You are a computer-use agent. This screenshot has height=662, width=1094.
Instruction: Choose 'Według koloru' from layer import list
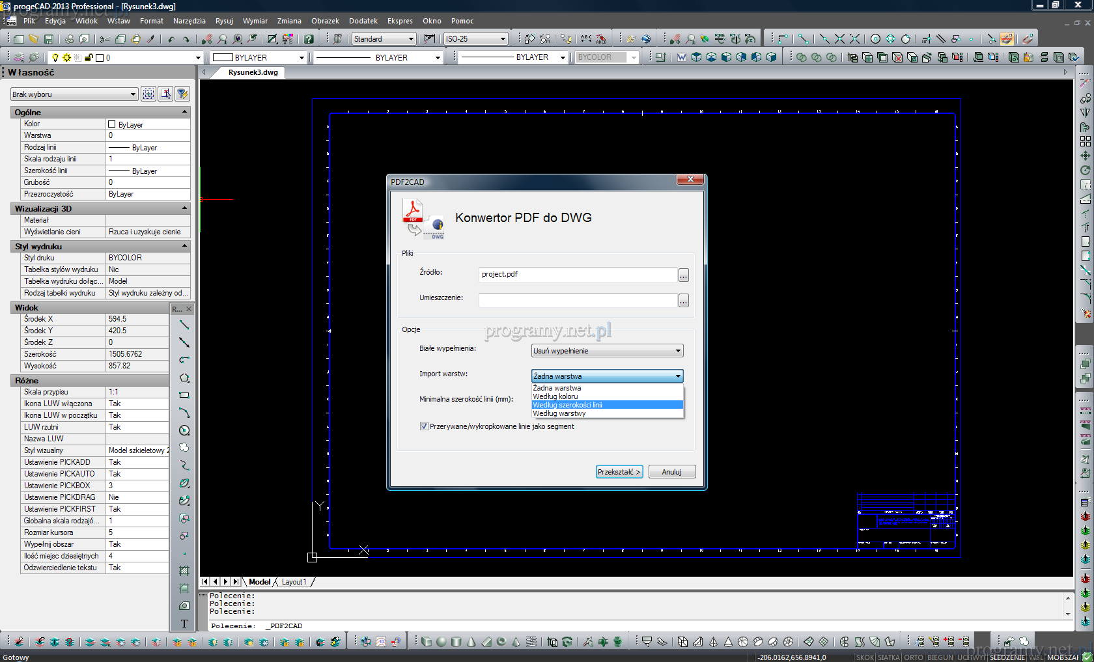(555, 396)
